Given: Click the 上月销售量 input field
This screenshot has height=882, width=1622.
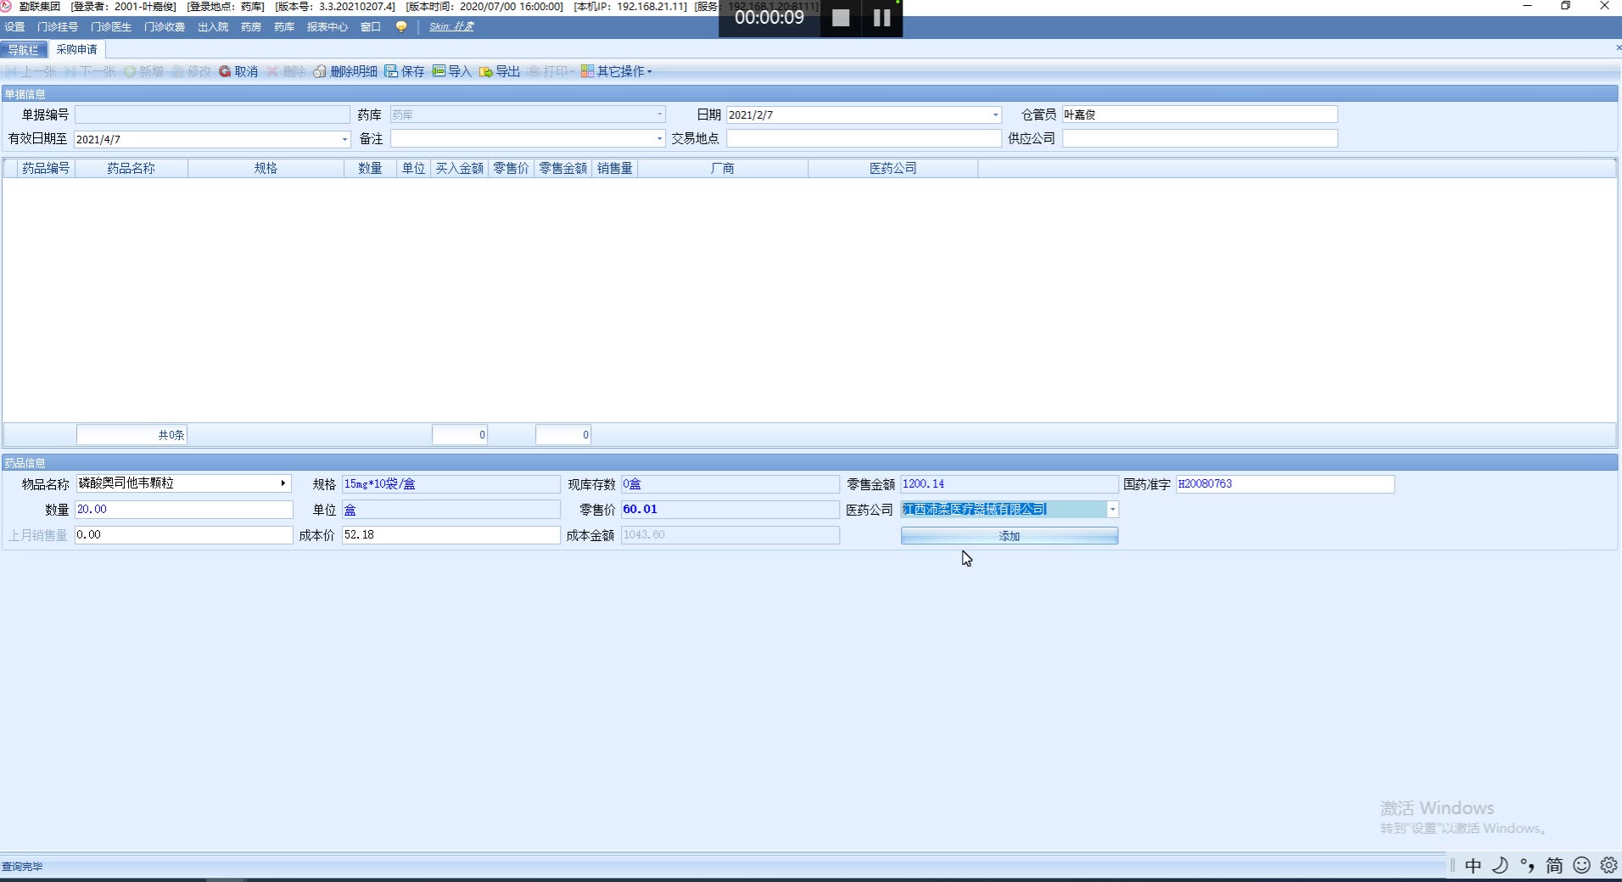Looking at the screenshot, I should [184, 535].
